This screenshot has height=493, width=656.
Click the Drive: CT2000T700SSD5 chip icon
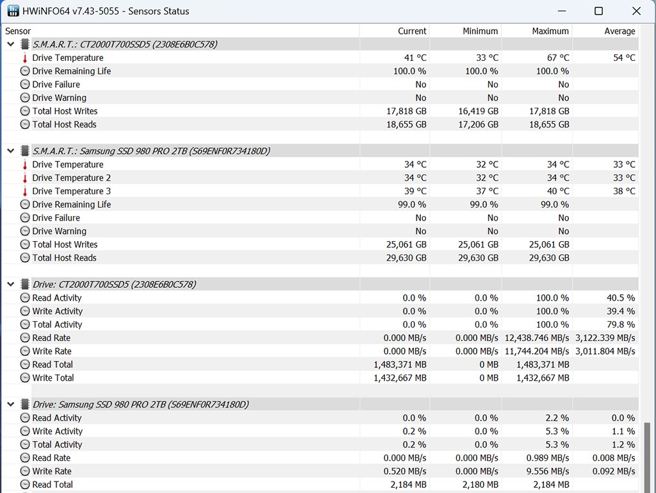[25, 285]
